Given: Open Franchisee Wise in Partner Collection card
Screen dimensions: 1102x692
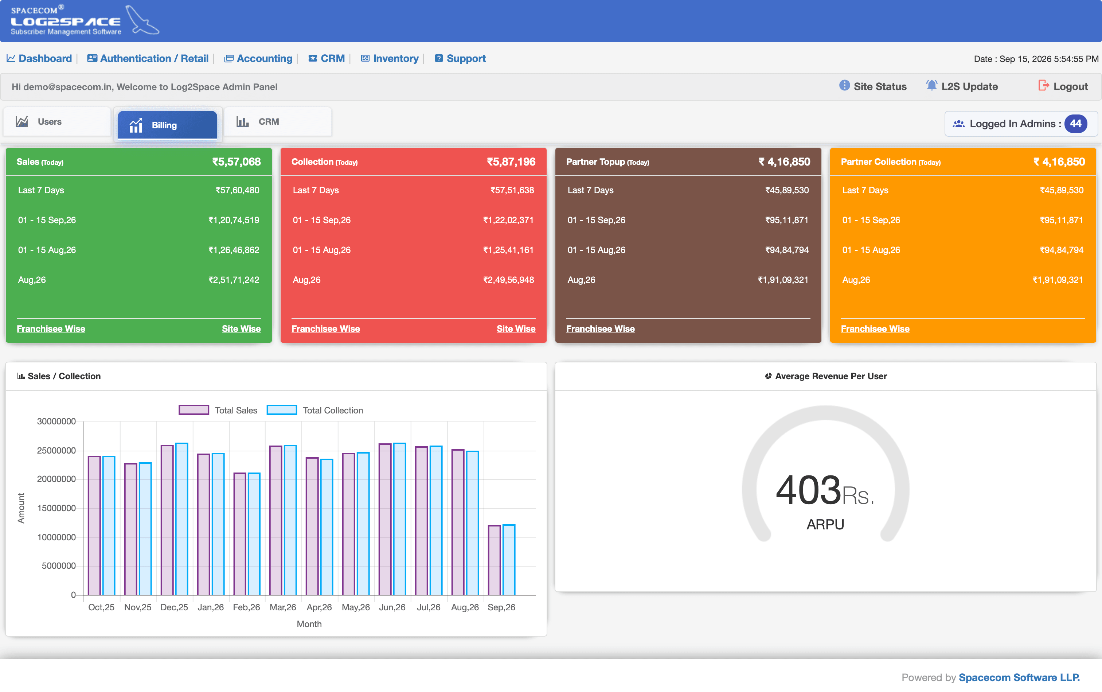Looking at the screenshot, I should pyautogui.click(x=875, y=328).
